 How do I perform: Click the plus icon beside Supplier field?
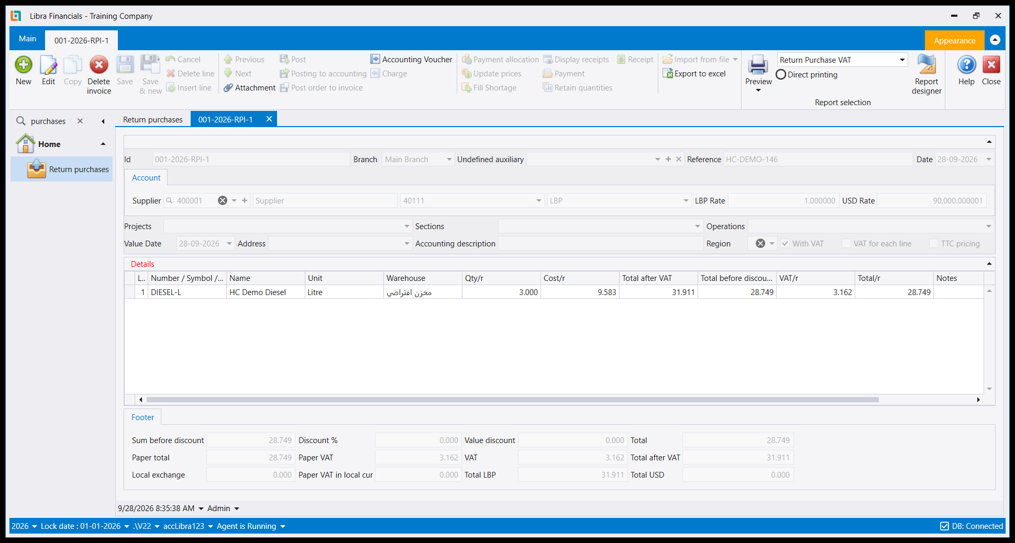pos(245,200)
